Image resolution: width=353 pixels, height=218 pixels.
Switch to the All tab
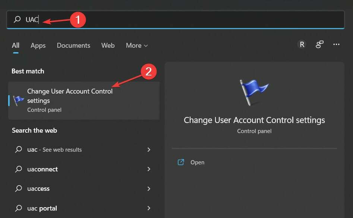(16, 45)
